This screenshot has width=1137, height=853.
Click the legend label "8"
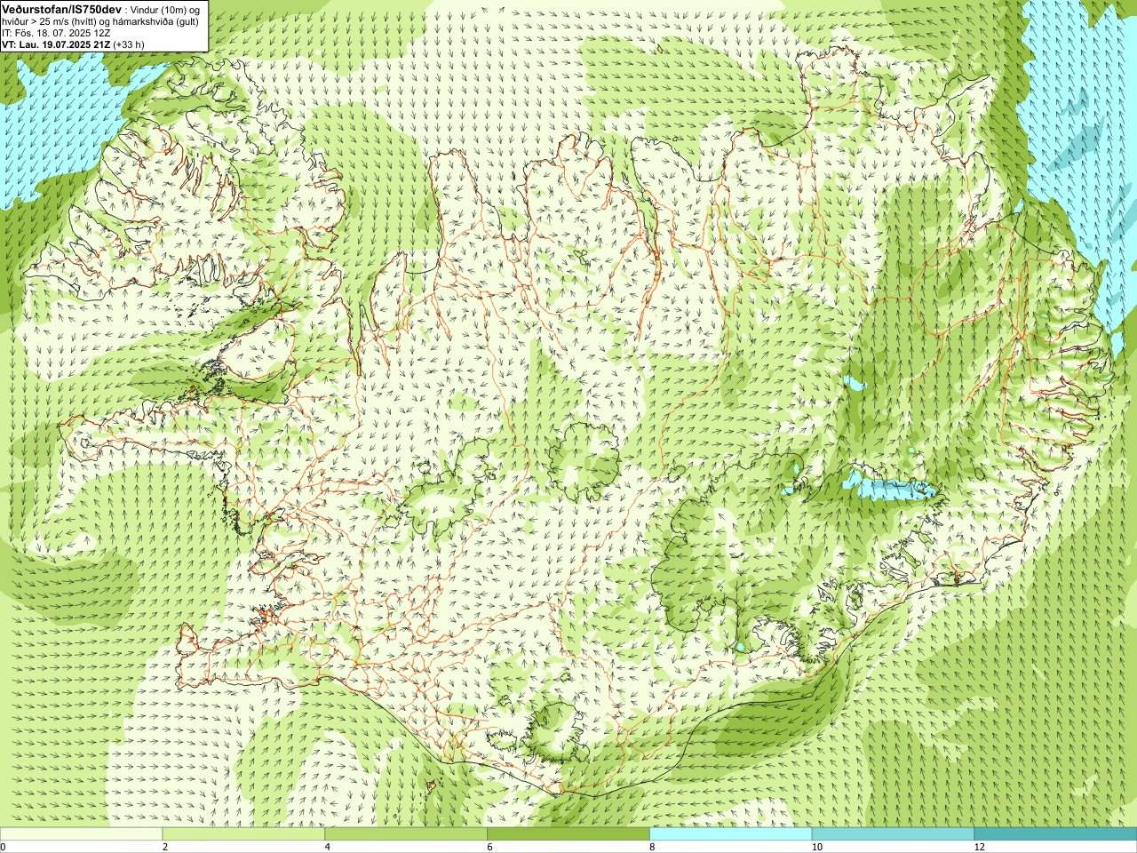653,847
